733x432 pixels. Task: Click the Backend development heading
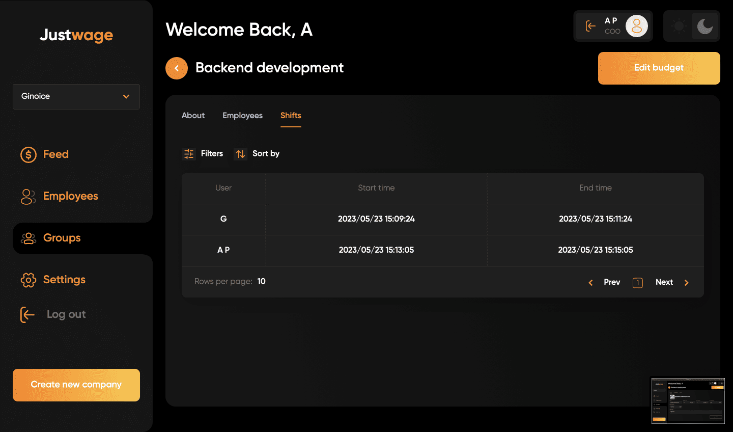point(270,68)
